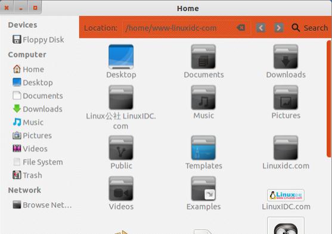The width and height of the screenshot is (332, 234).
Task: Open Floppy Disk in the sidebar
Action: 38,39
